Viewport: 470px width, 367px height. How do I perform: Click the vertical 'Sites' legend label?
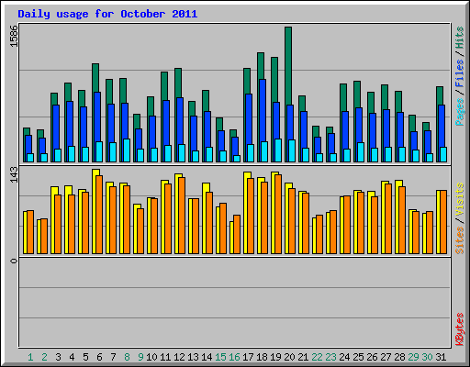[460, 240]
